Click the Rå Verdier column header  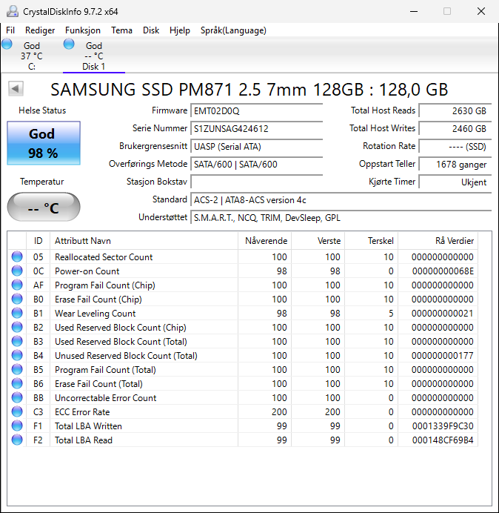coord(438,241)
